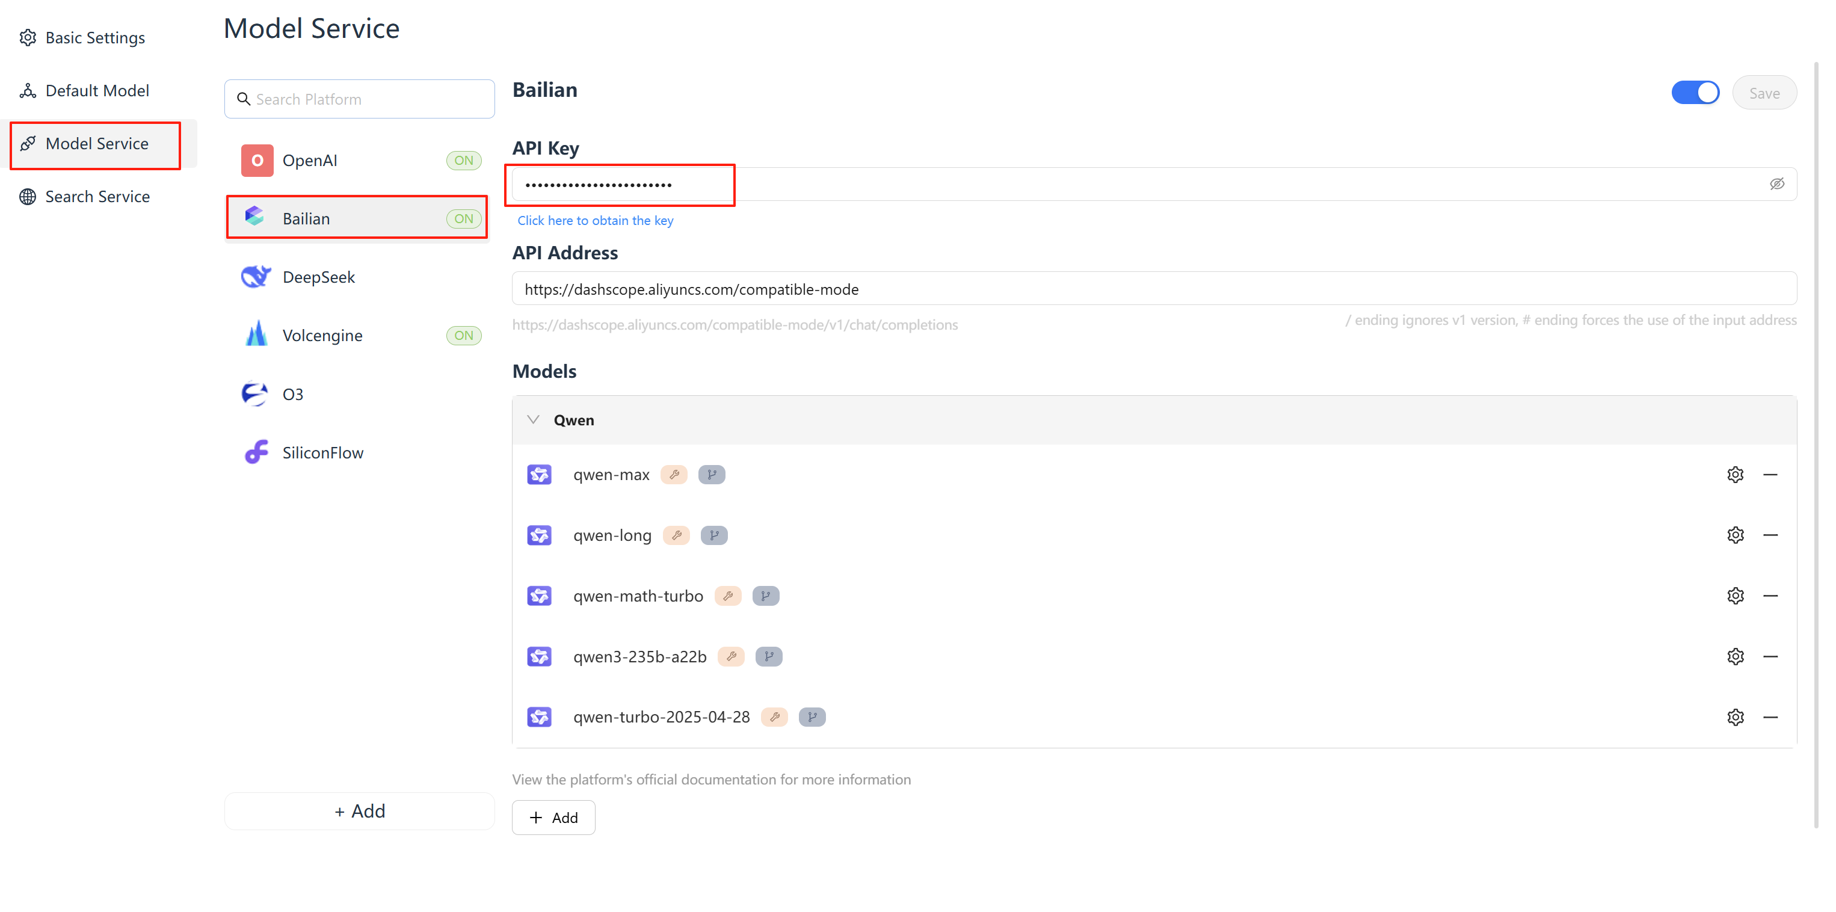The height and width of the screenshot is (912, 1836).
Task: Remove the qwen-long model
Action: (x=1770, y=535)
